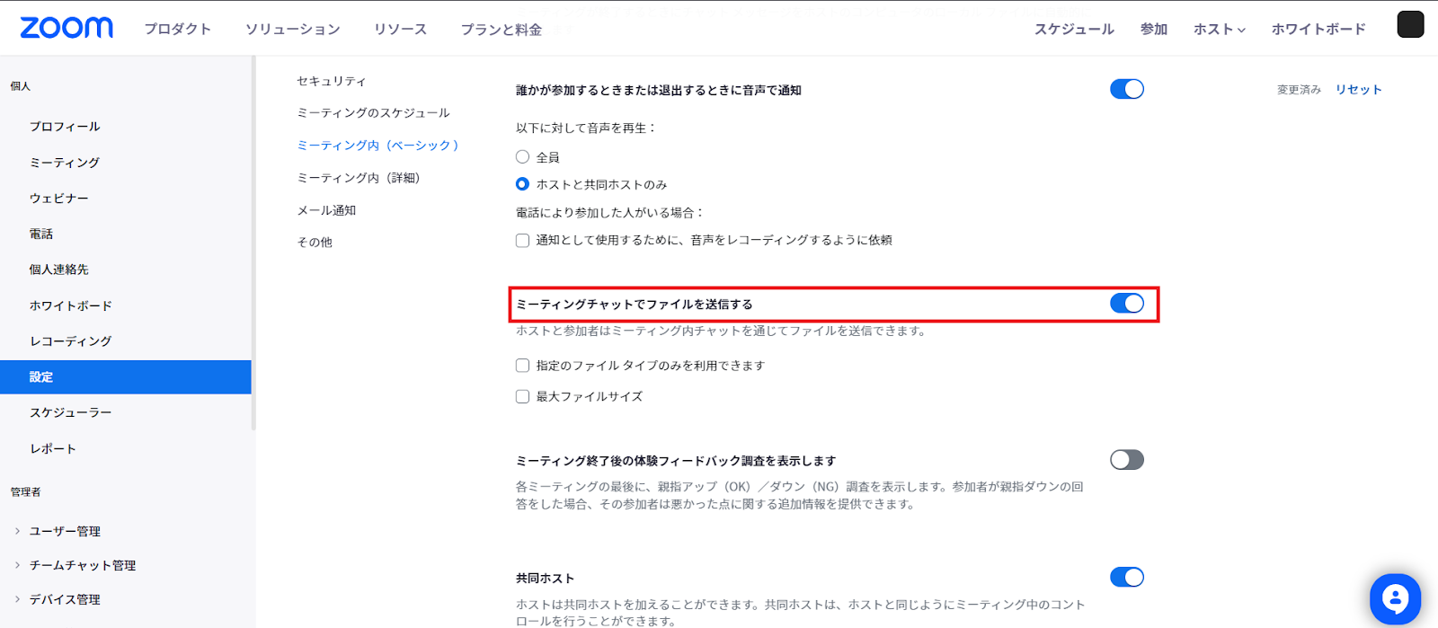
Task: Open the ホスト dropdown menu
Action: [x=1219, y=30]
